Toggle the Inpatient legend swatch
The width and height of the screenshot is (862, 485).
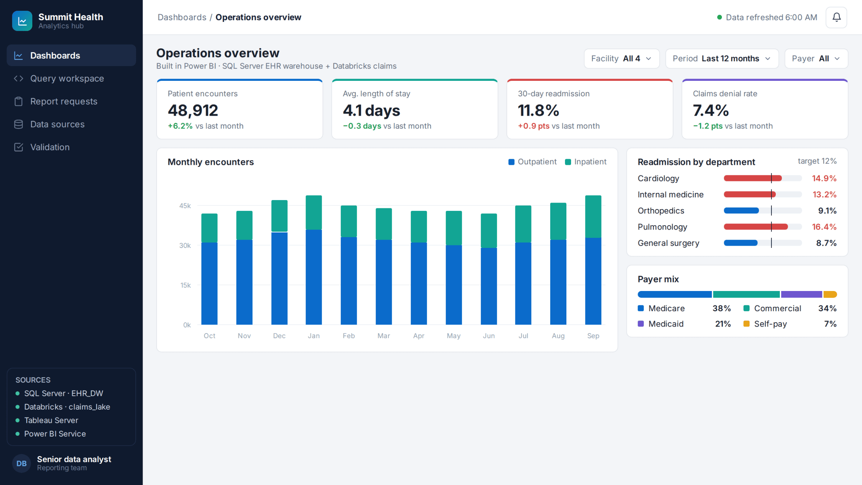pyautogui.click(x=568, y=162)
